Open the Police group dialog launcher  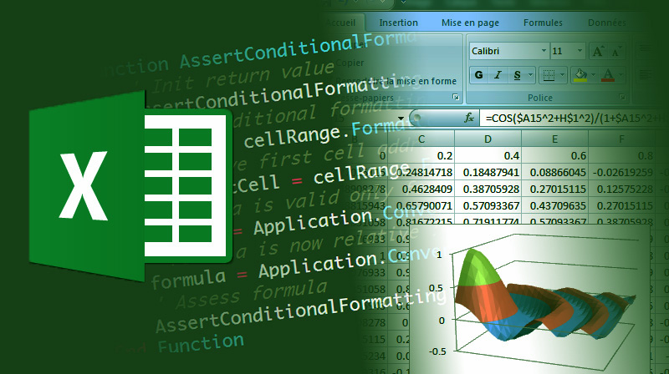click(622, 98)
